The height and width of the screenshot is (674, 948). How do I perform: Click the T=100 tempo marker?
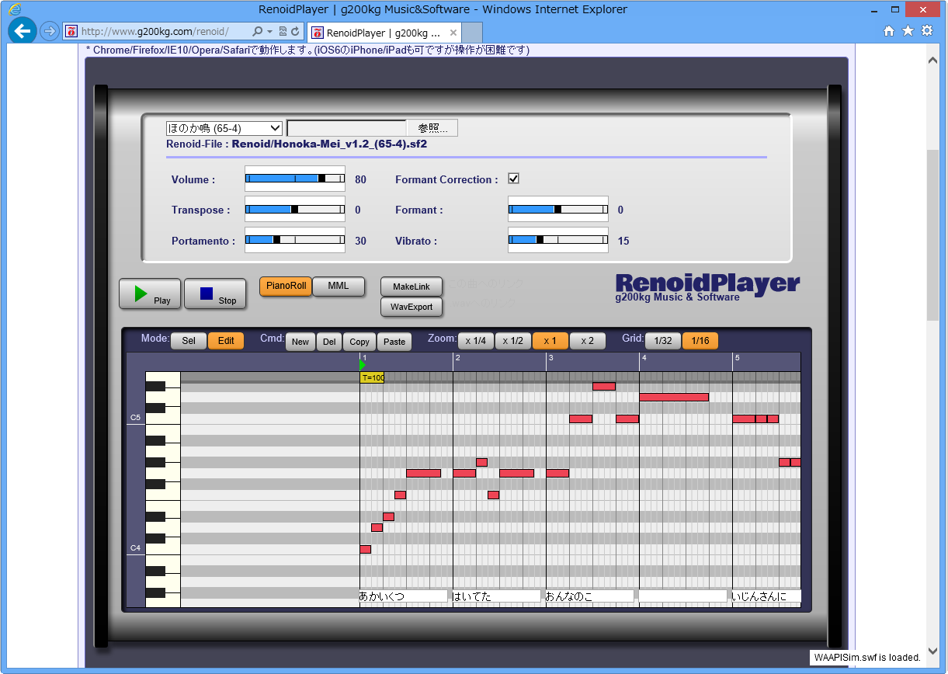(372, 377)
